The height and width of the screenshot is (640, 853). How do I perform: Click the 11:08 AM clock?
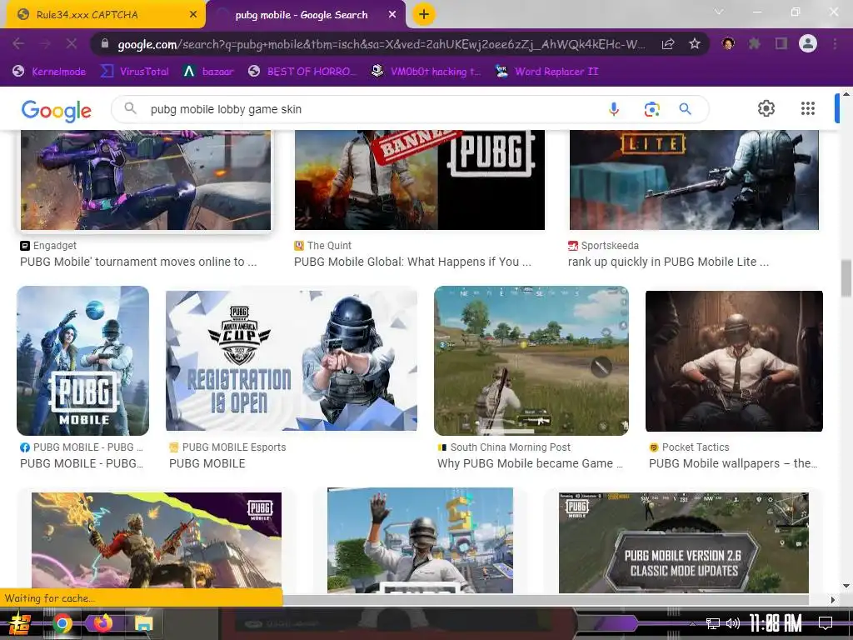click(776, 623)
